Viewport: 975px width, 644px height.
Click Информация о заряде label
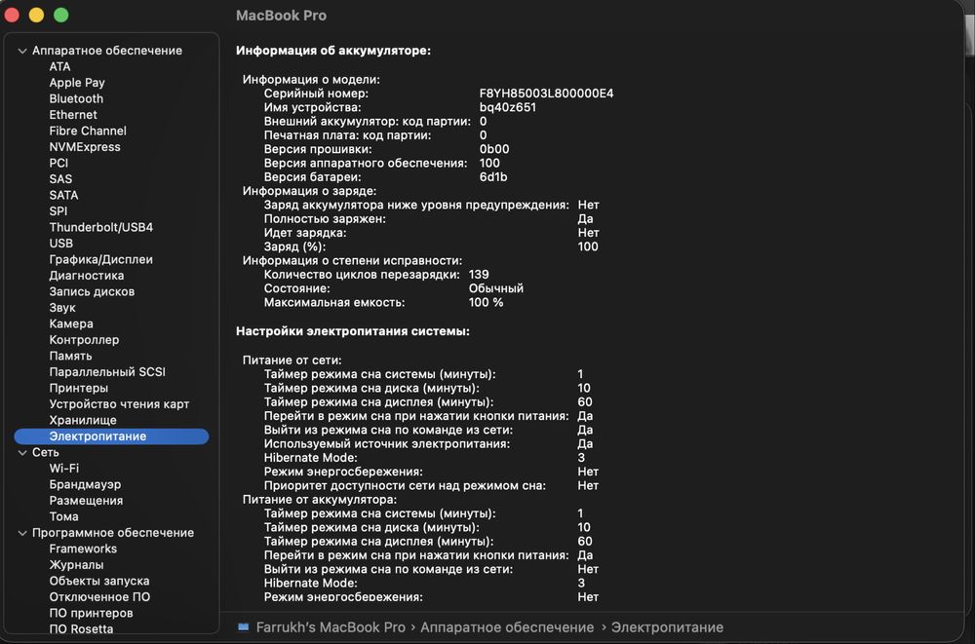(x=310, y=191)
